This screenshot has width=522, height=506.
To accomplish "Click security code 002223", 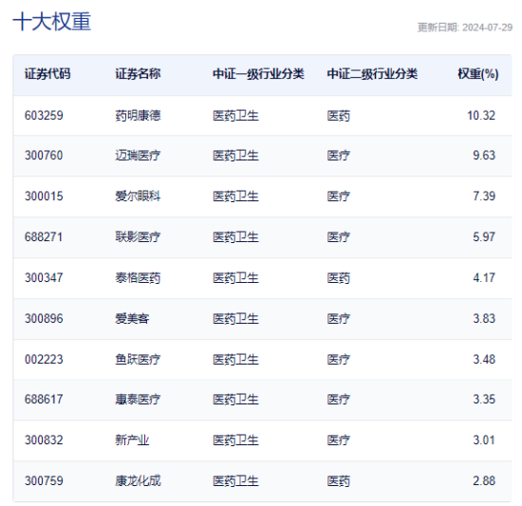I will click(44, 360).
